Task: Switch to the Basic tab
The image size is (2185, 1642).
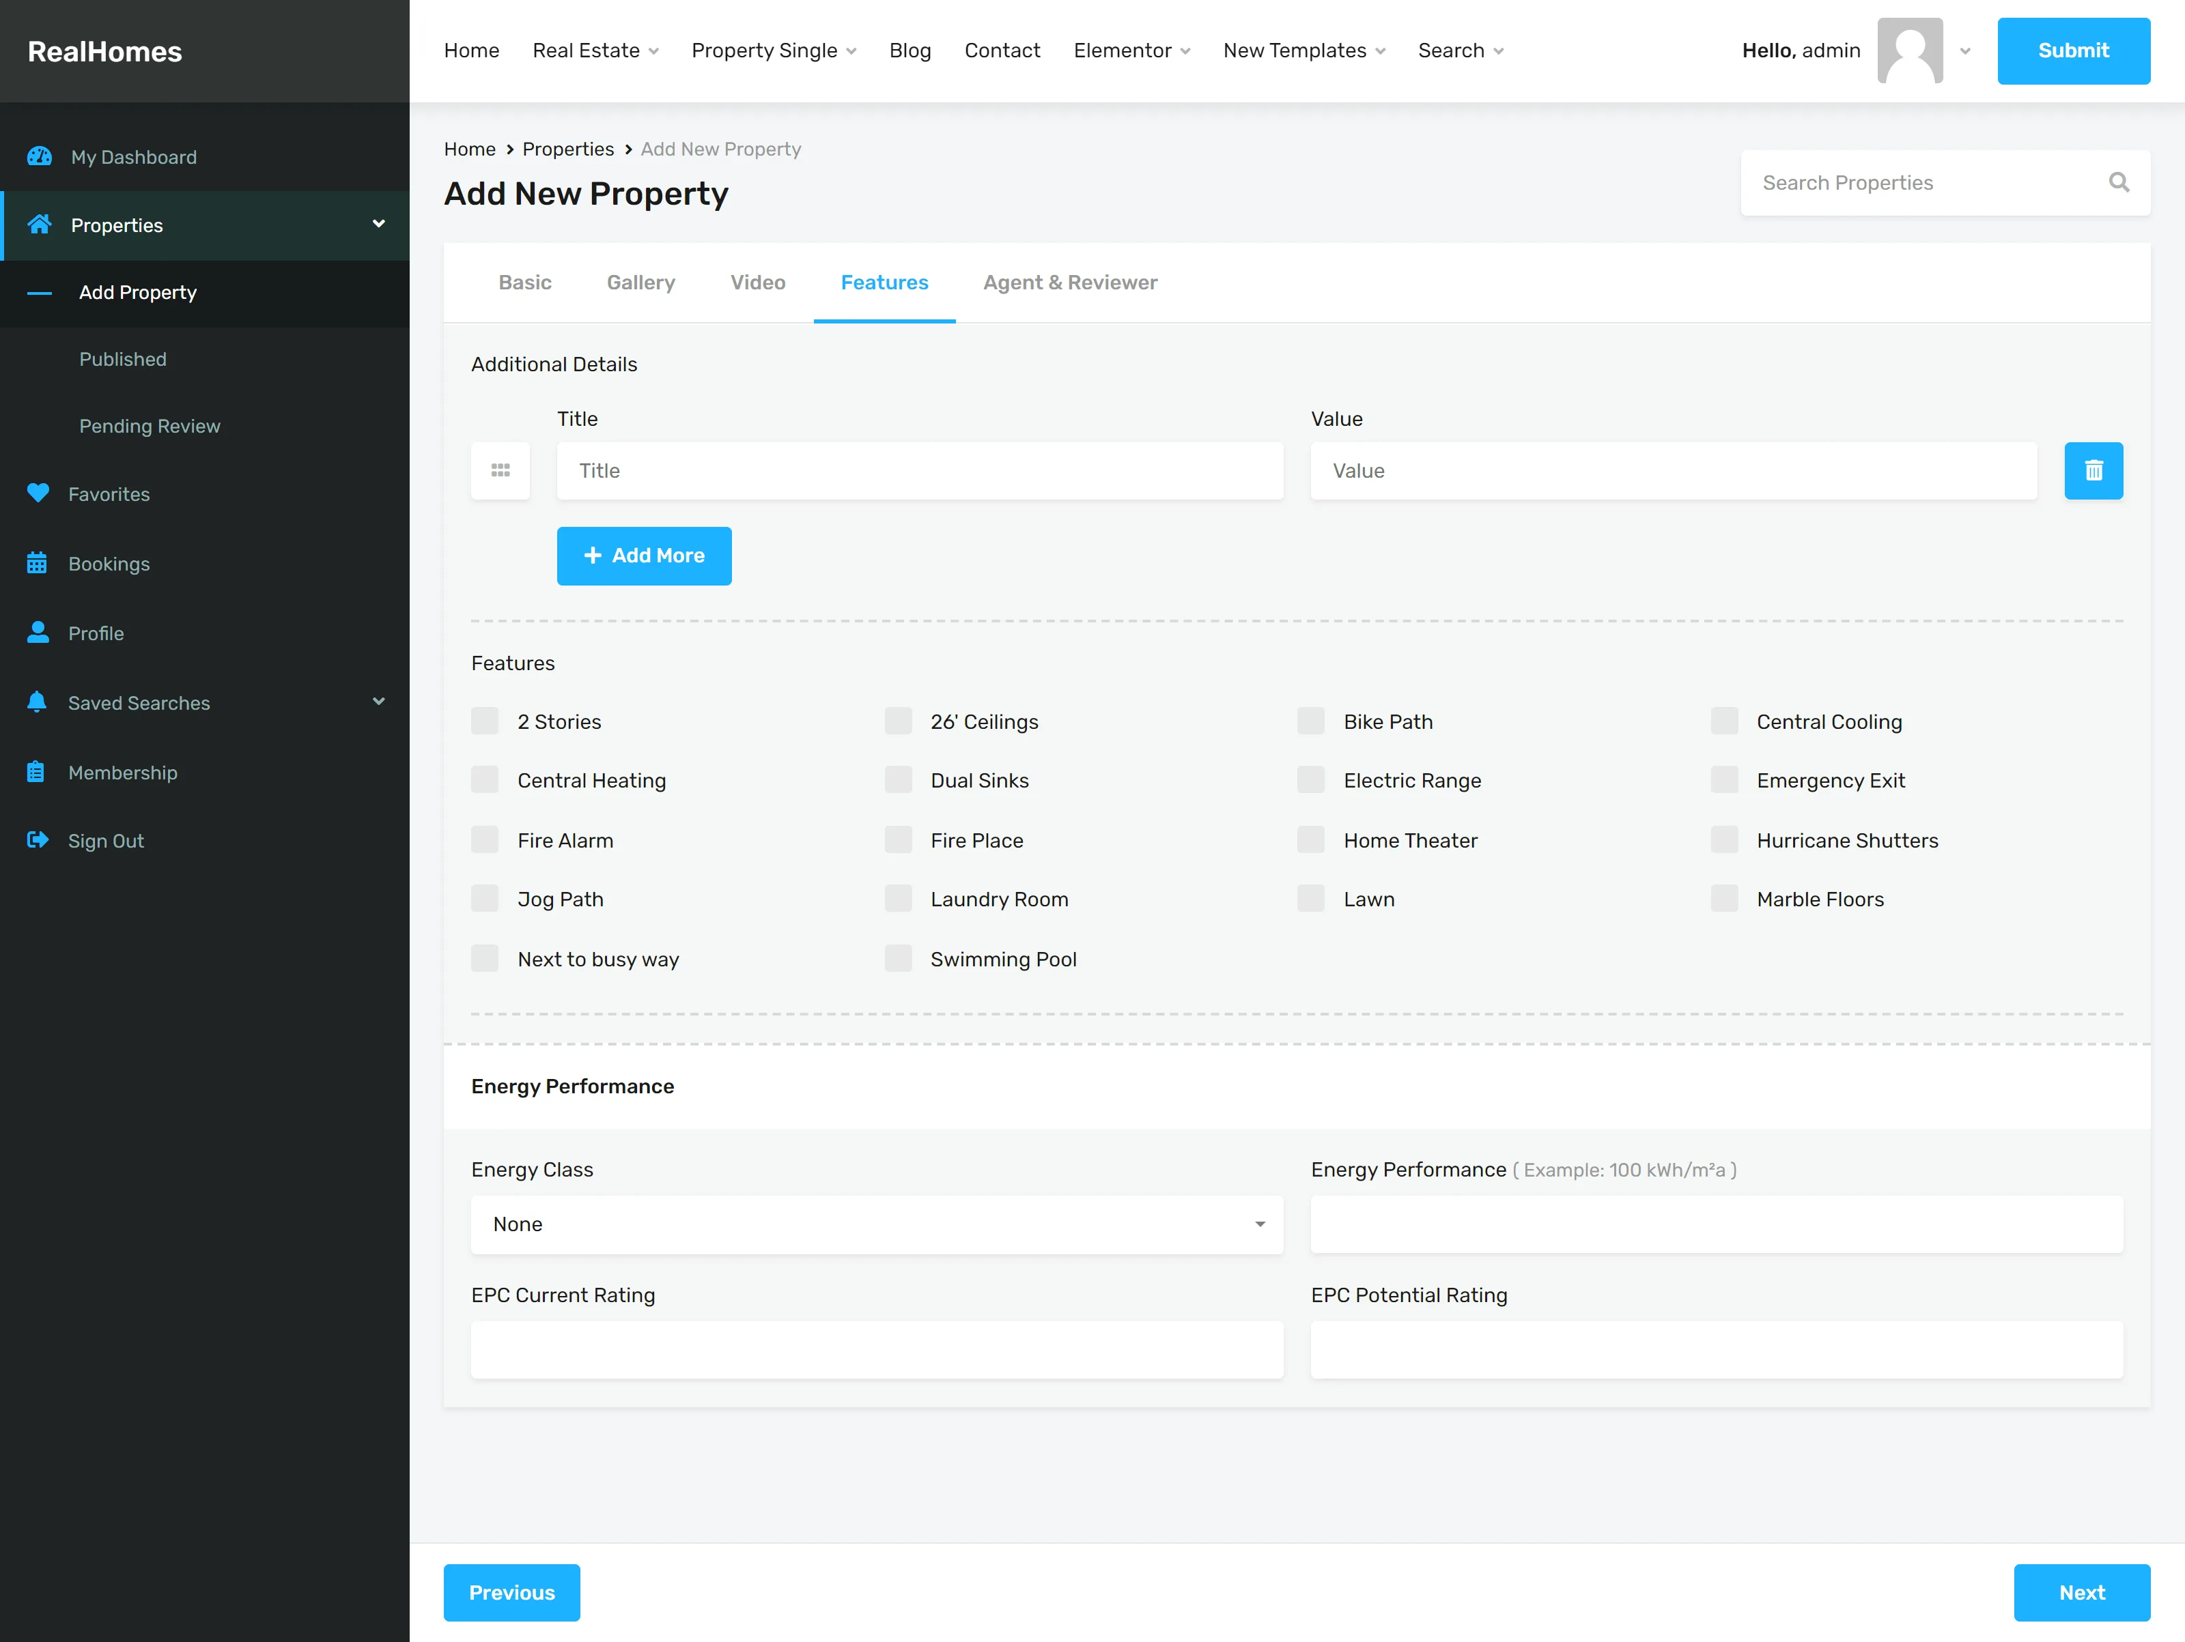Action: (x=524, y=283)
